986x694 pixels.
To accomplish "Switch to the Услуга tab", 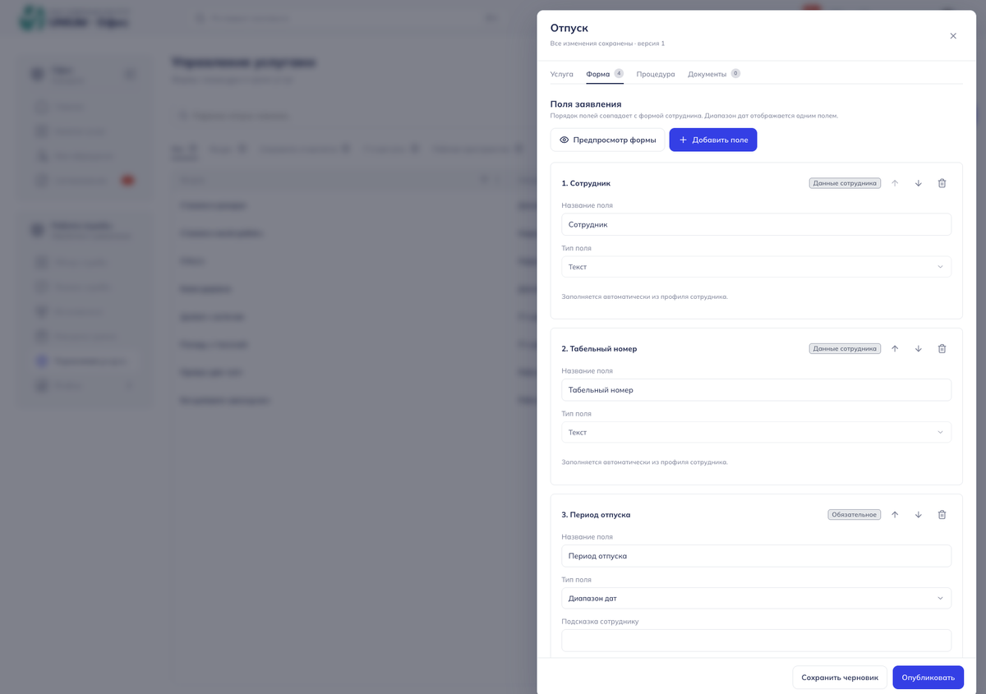I will (562, 74).
